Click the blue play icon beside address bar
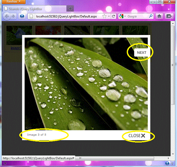Viewport: 177px width, 167px height. pos(22,16)
